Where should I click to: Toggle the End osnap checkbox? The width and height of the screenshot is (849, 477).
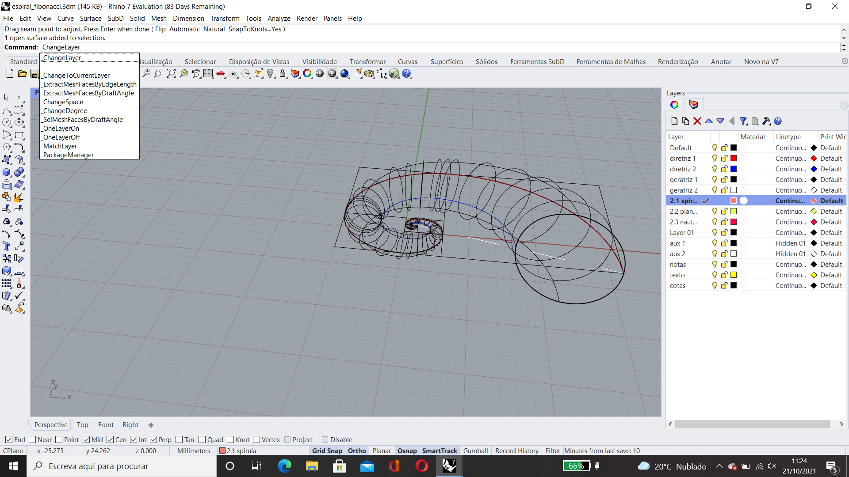pyautogui.click(x=8, y=439)
